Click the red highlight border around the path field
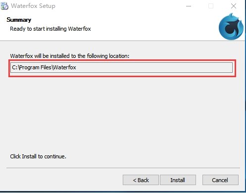This screenshot has width=246, height=193. coord(122,60)
